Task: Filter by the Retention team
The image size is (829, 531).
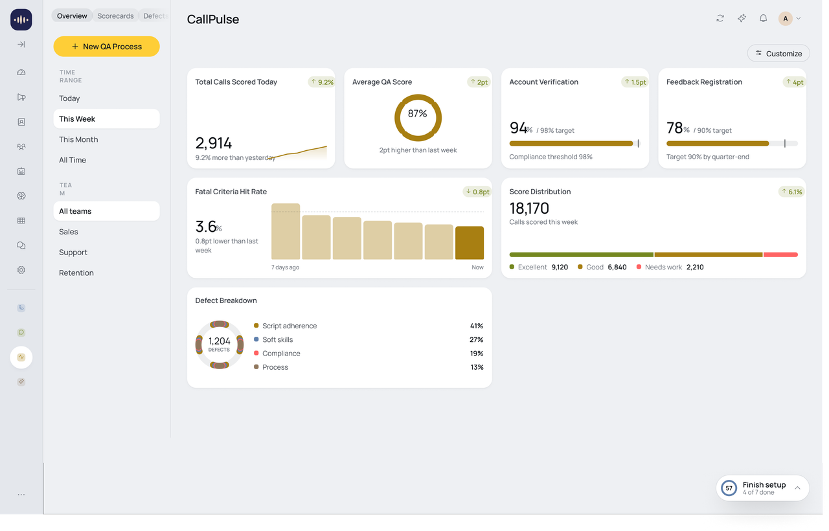Action: [107, 273]
